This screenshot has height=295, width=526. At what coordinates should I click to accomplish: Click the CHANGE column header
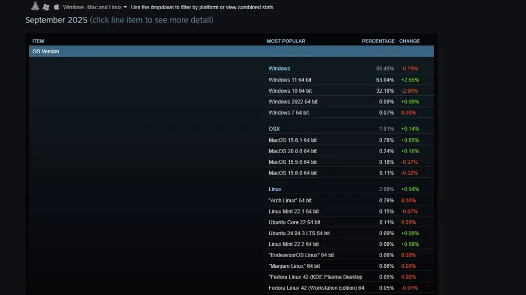click(x=409, y=41)
